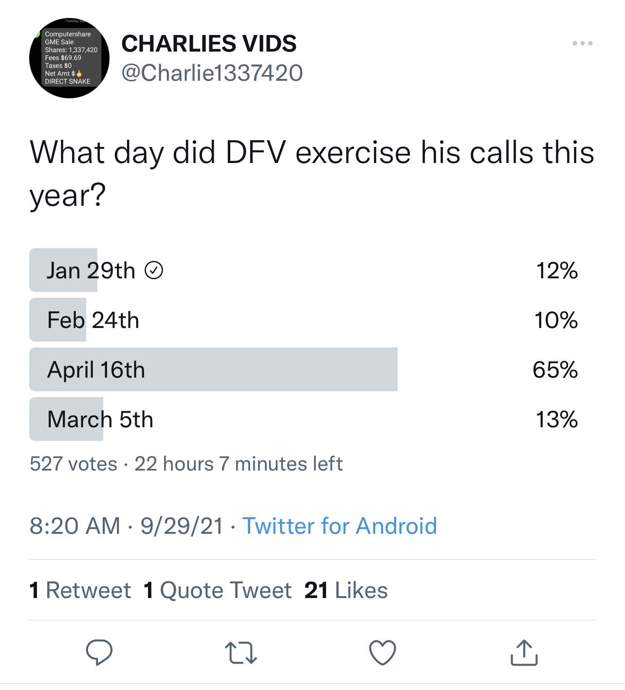The width and height of the screenshot is (625, 690).
Task: Click the 65% result for April 16th
Action: [555, 370]
